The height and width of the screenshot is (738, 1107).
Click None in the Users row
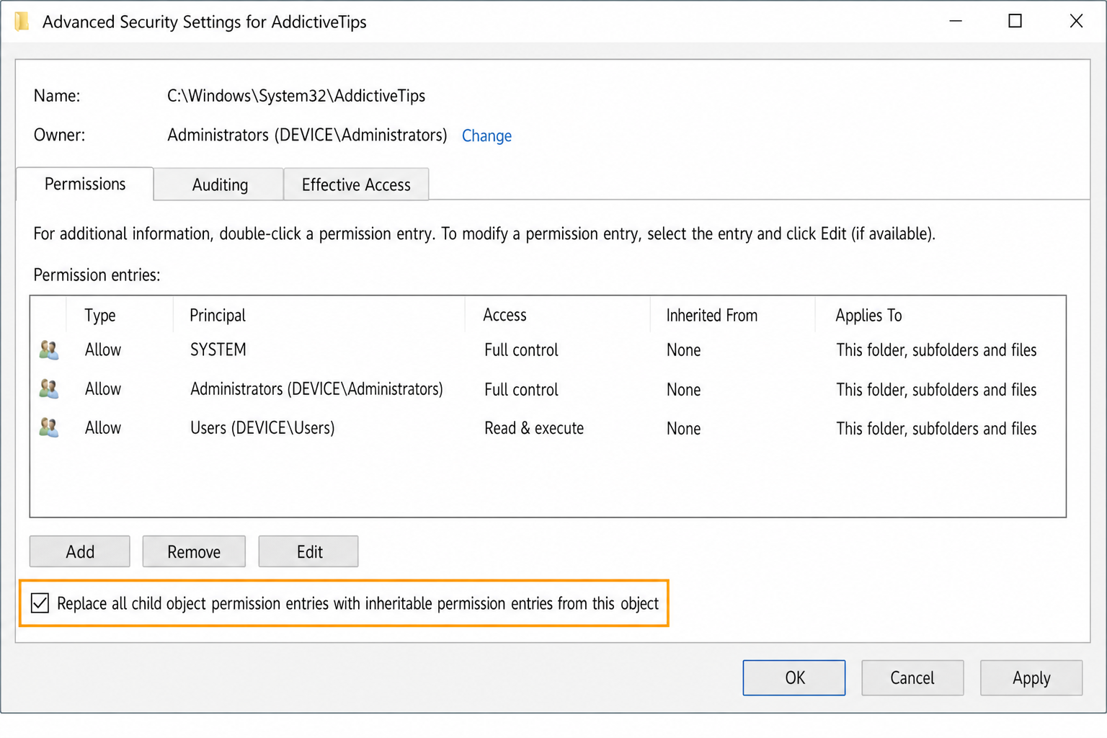683,429
